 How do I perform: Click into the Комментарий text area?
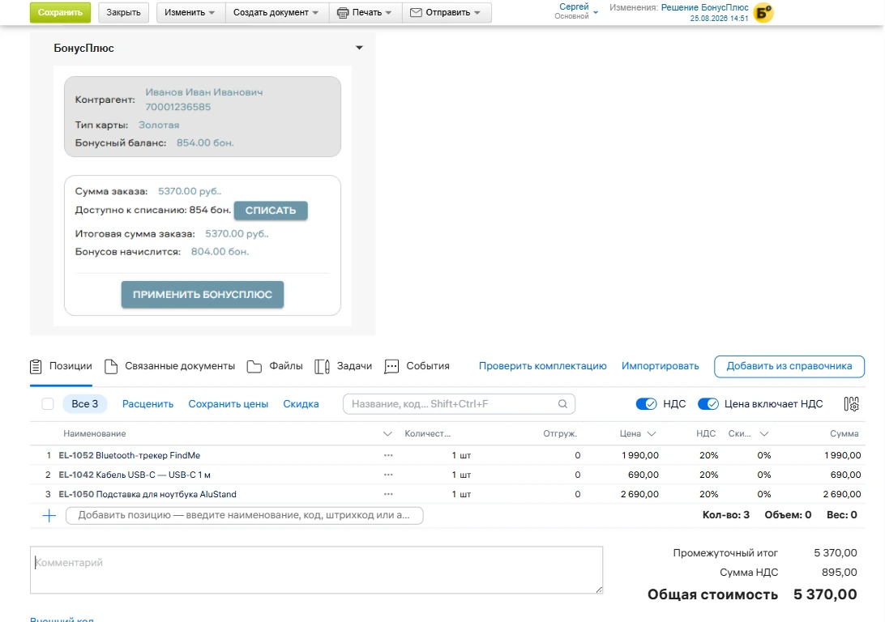(x=316, y=569)
